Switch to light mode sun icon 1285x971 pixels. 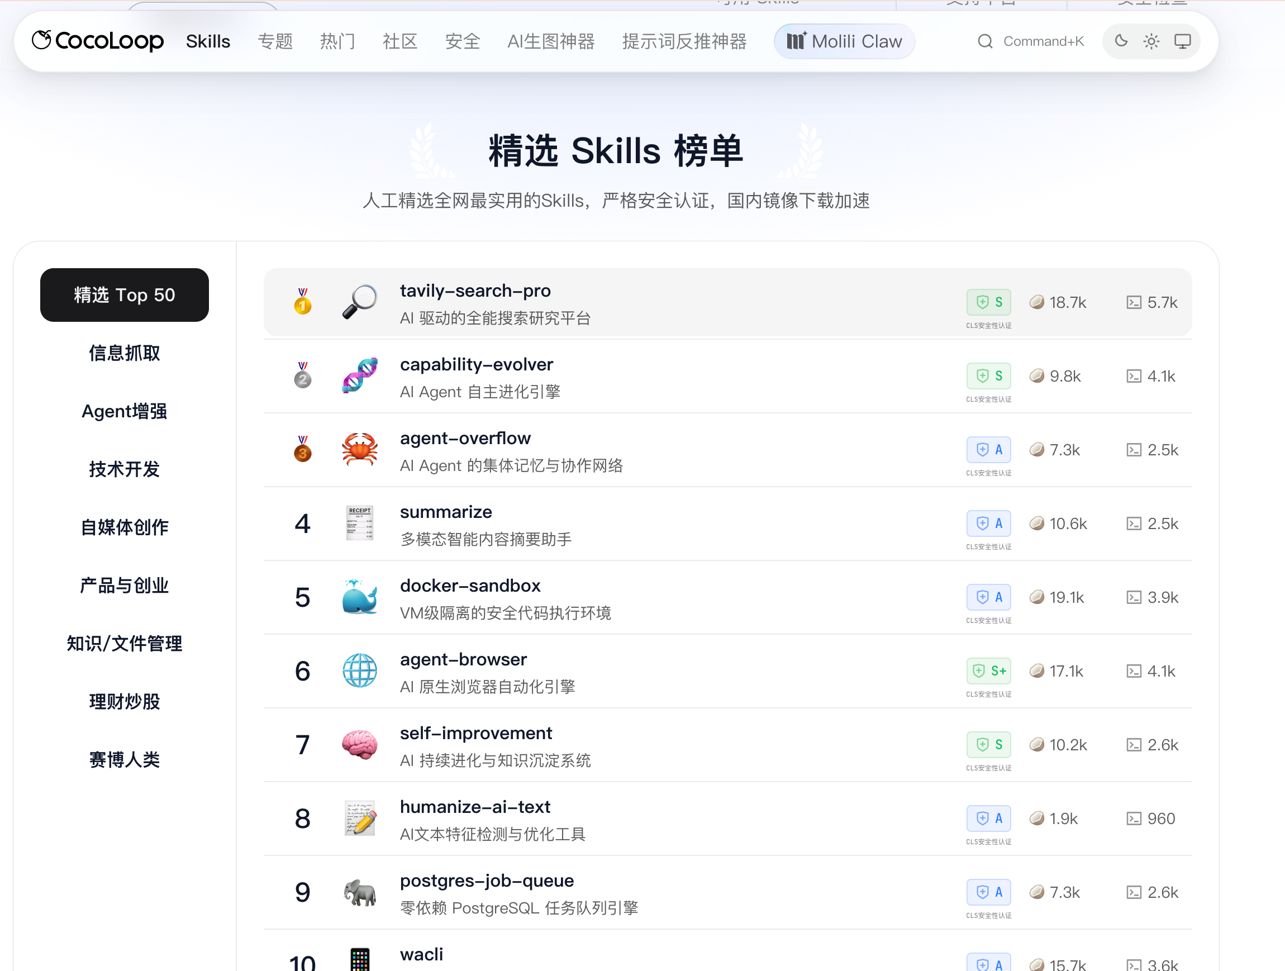coord(1151,41)
